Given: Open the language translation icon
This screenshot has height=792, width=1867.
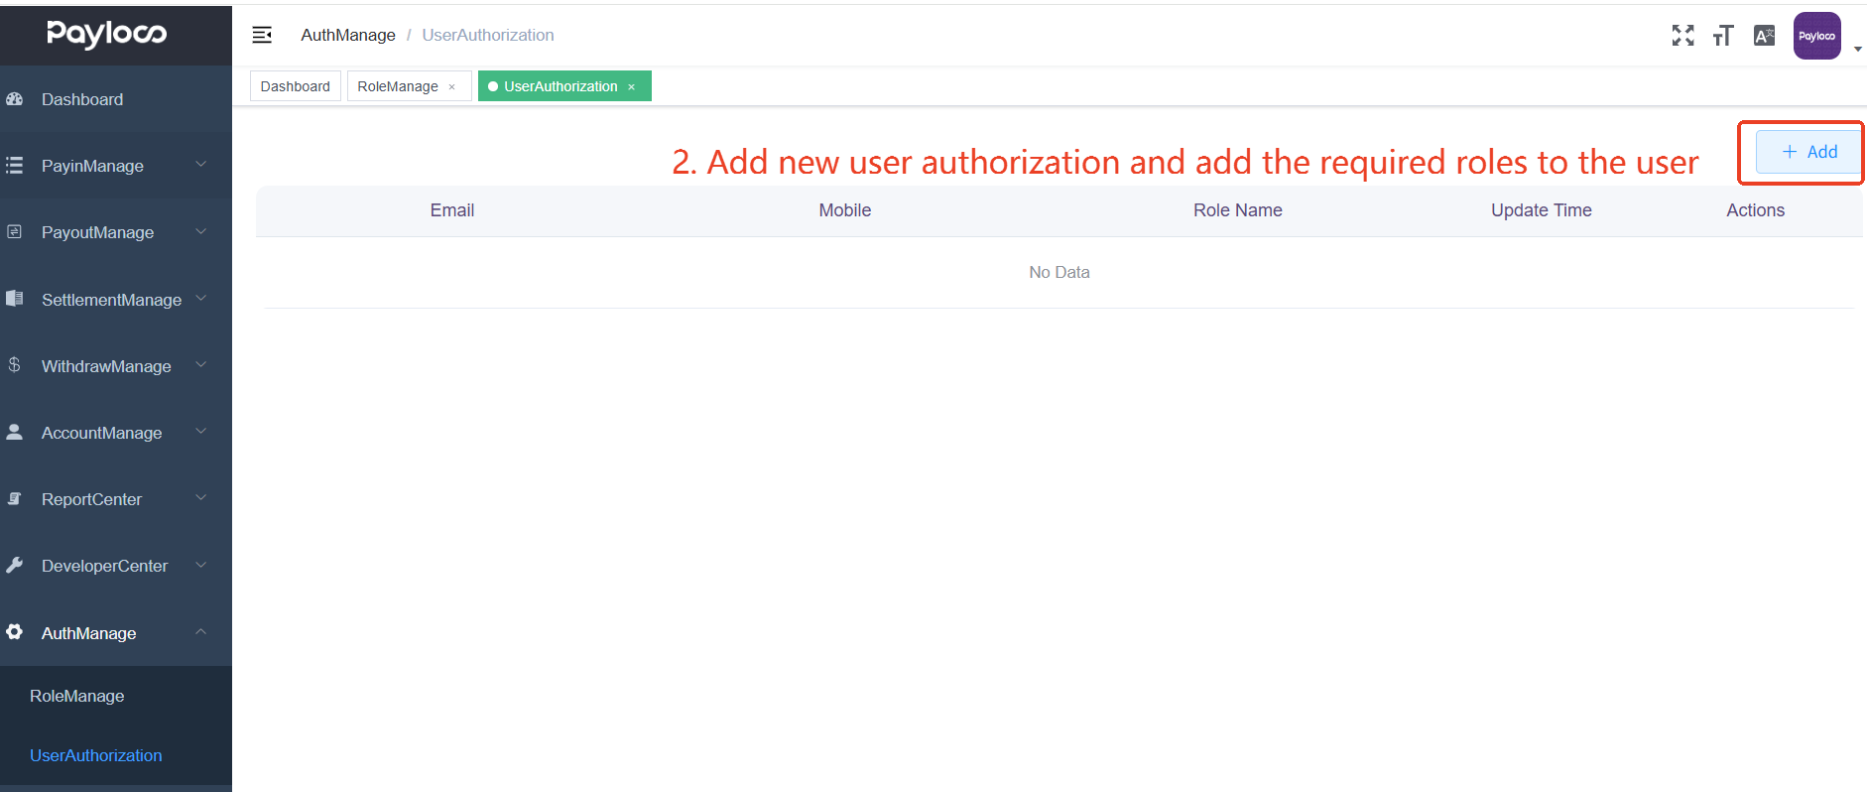Looking at the screenshot, I should click(1764, 36).
